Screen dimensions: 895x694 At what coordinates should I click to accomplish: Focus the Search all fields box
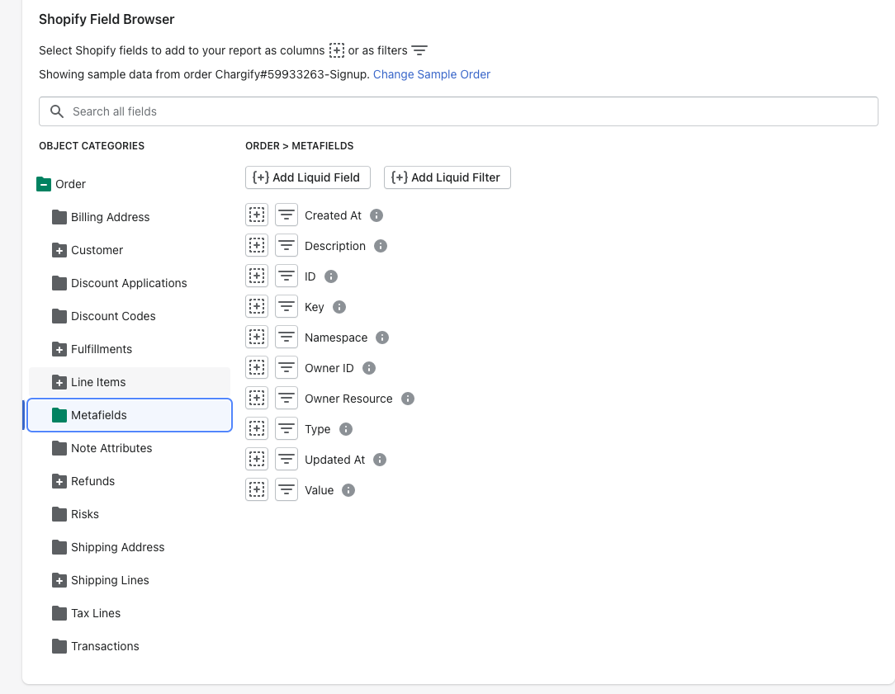[x=458, y=111]
